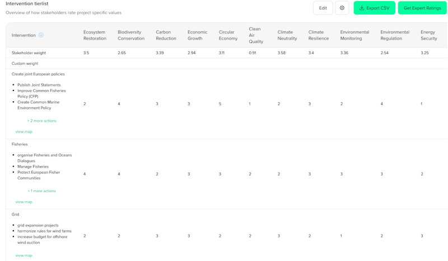This screenshot has width=448, height=261.
Task: Expand '+ 1 more actions' under Fisheries
Action: click(42, 191)
